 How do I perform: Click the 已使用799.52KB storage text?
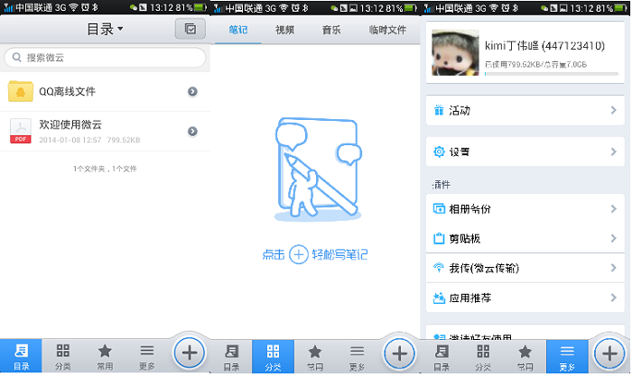(535, 64)
